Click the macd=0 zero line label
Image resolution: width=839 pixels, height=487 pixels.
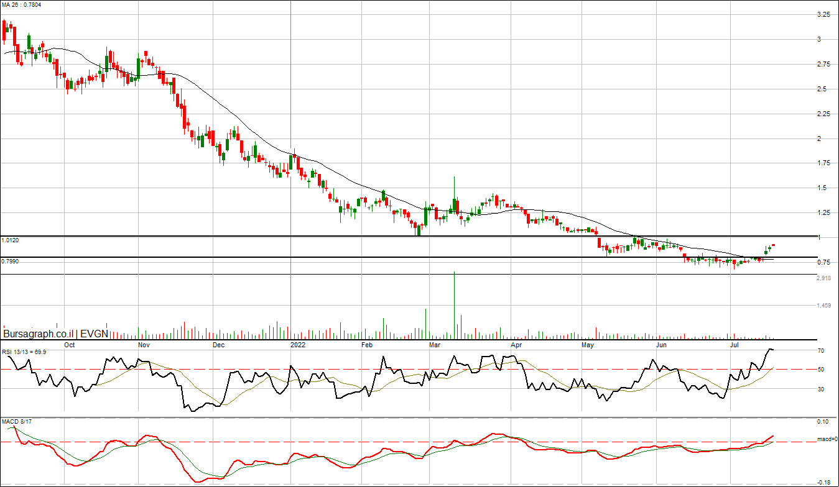pos(827,440)
